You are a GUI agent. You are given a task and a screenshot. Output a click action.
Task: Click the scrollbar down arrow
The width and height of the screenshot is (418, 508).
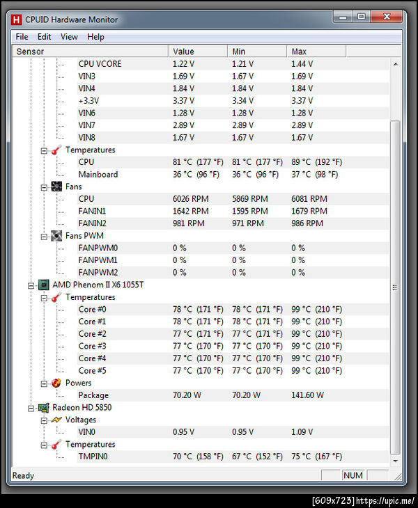tap(395, 461)
